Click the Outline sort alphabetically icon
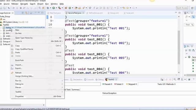This screenshot has width=196, height=110. [193, 50]
